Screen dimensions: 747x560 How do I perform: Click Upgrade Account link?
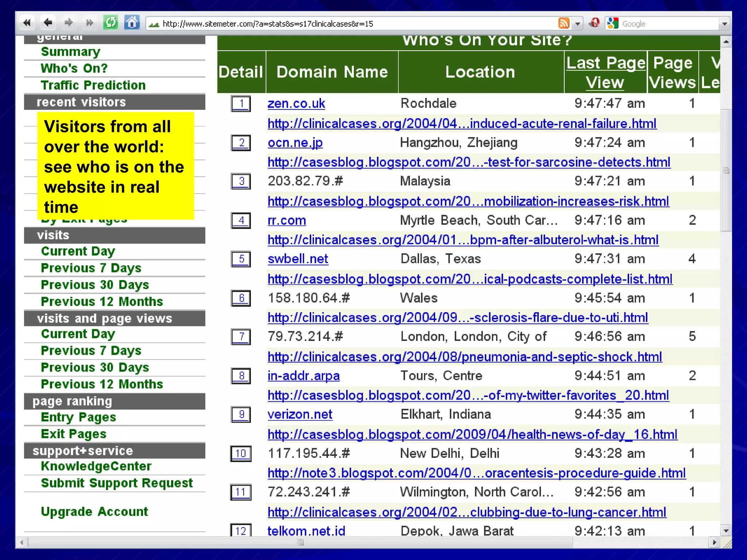click(x=94, y=512)
